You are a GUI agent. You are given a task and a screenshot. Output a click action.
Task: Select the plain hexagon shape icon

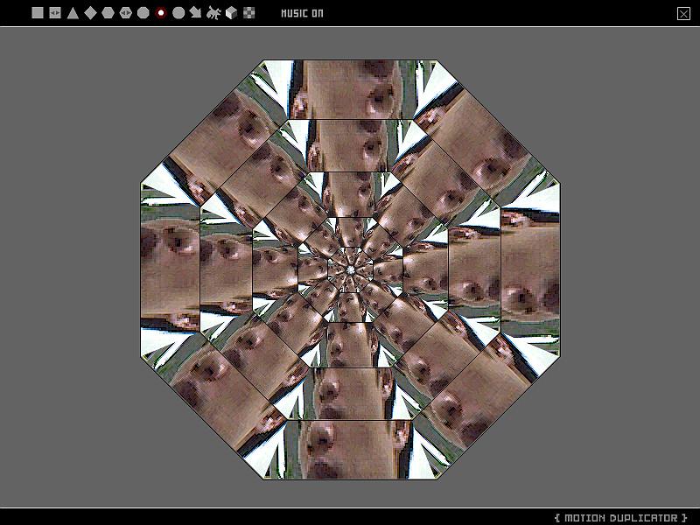click(108, 13)
